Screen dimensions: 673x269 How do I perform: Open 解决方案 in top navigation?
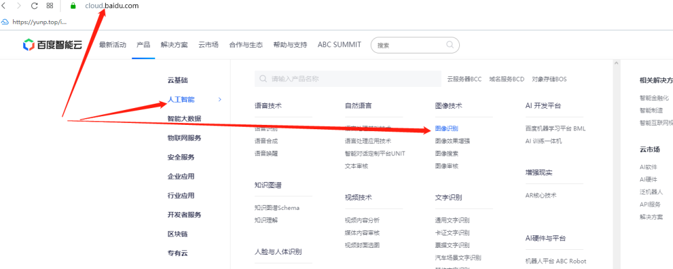174,45
